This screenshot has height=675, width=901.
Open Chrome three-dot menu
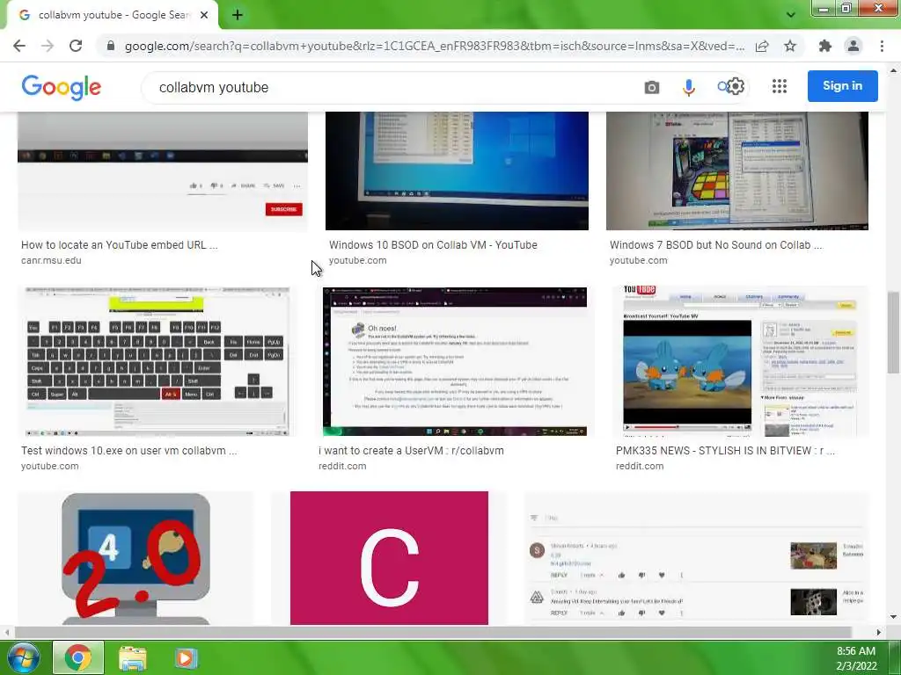pos(882,46)
